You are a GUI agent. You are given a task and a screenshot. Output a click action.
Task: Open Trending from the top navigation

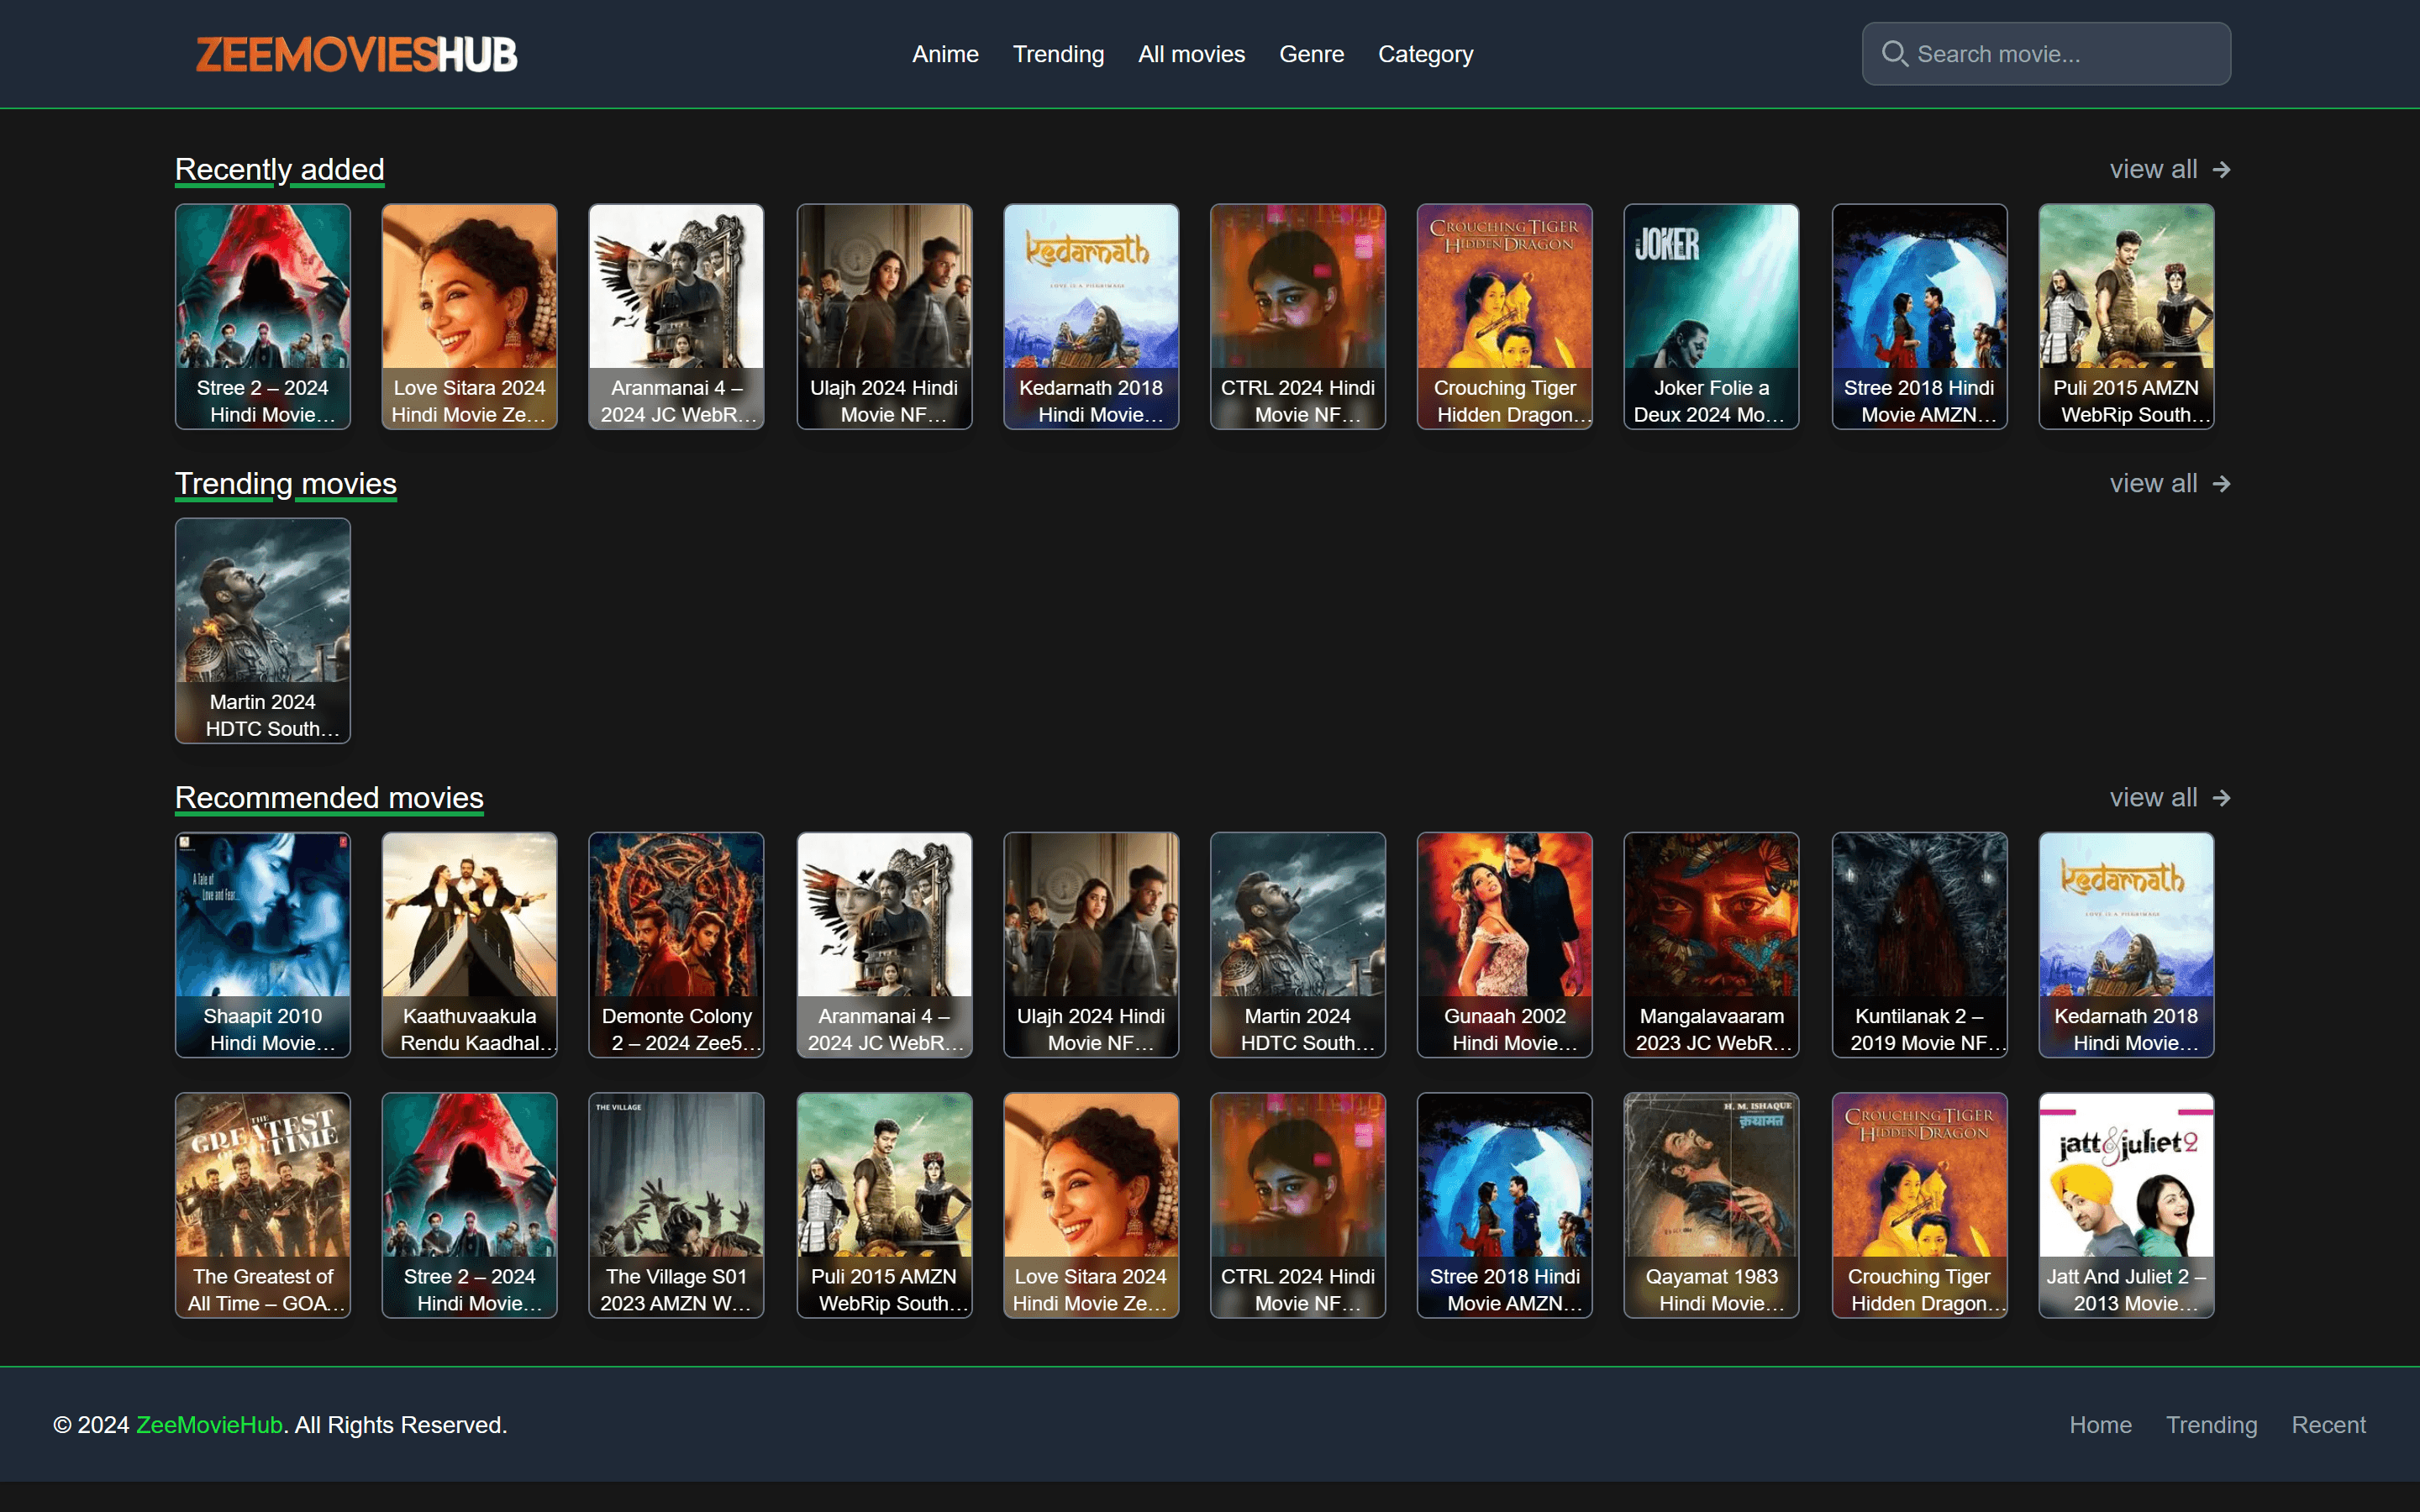pos(1058,53)
